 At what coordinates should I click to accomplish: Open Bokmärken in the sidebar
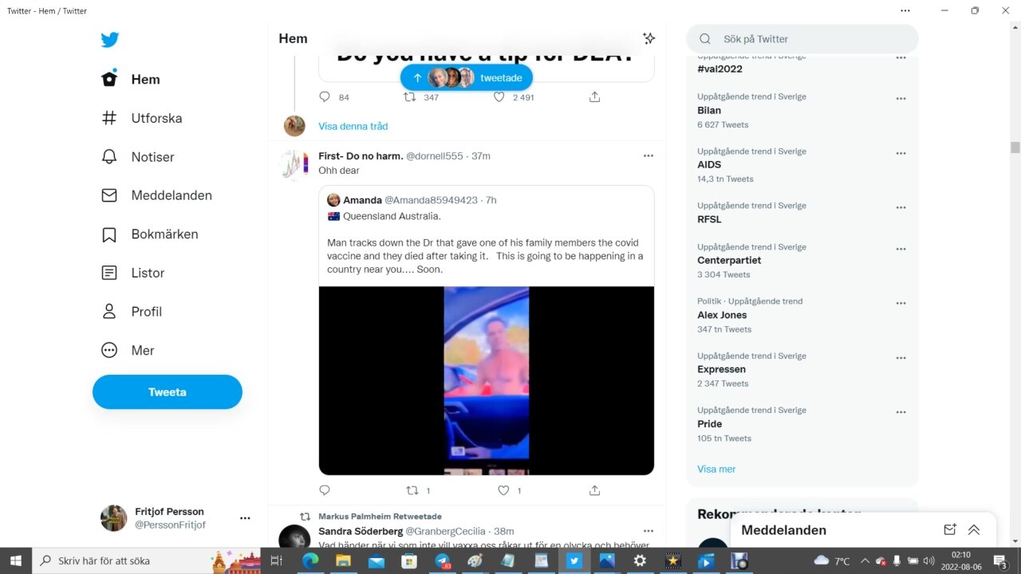point(150,234)
